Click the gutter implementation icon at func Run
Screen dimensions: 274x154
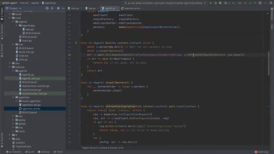coord(76,43)
